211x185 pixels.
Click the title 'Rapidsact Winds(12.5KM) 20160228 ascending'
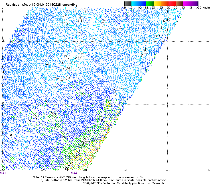[41, 5]
